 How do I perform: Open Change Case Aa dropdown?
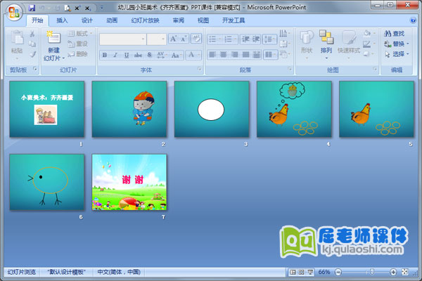(x=176, y=55)
